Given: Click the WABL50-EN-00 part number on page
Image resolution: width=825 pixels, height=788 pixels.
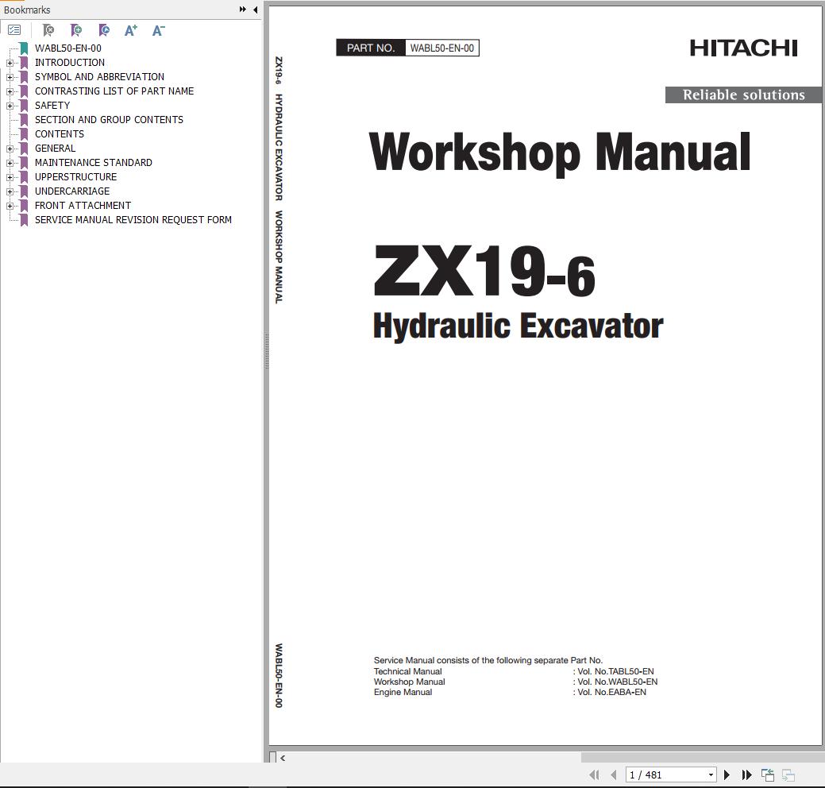Looking at the screenshot, I should pos(442,48).
